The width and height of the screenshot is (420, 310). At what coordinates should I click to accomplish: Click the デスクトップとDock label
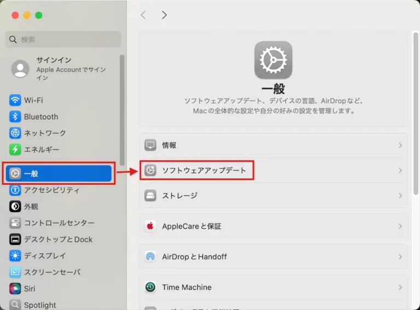[x=59, y=239]
